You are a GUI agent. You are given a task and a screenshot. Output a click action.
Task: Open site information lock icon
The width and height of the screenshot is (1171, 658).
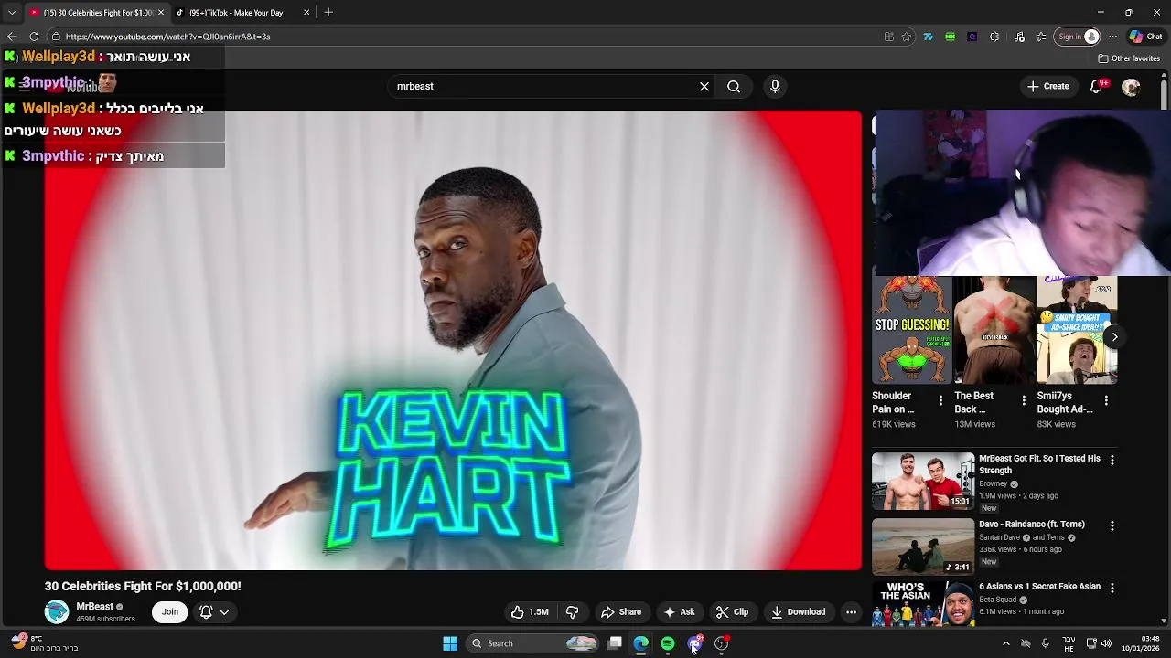pos(56,37)
